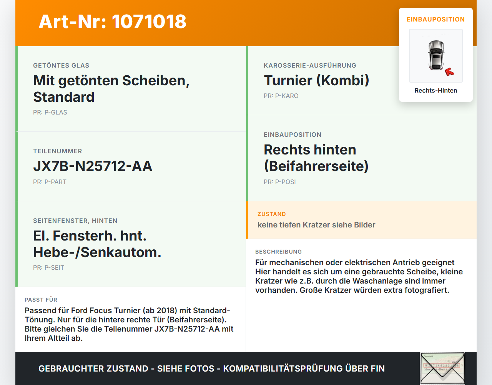Viewport: 492px width, 385px height.
Task: Click 'keine tiefen Kratzer siehe Bilder' condition text
Action: click(x=316, y=225)
